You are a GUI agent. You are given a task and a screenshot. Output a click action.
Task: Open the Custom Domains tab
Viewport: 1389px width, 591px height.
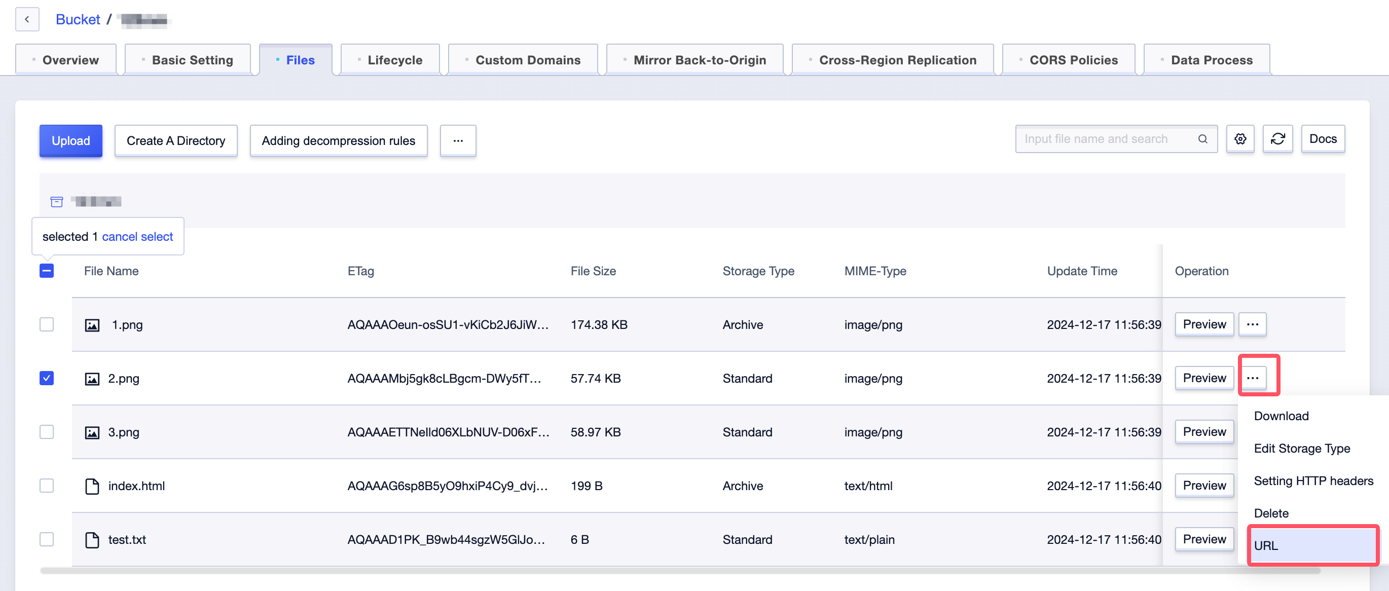pos(523,60)
